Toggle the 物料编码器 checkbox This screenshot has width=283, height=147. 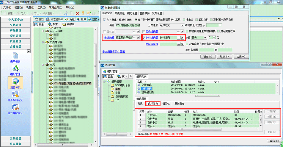(144, 38)
